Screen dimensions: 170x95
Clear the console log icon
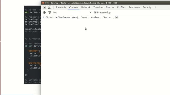(x=44, y=12)
